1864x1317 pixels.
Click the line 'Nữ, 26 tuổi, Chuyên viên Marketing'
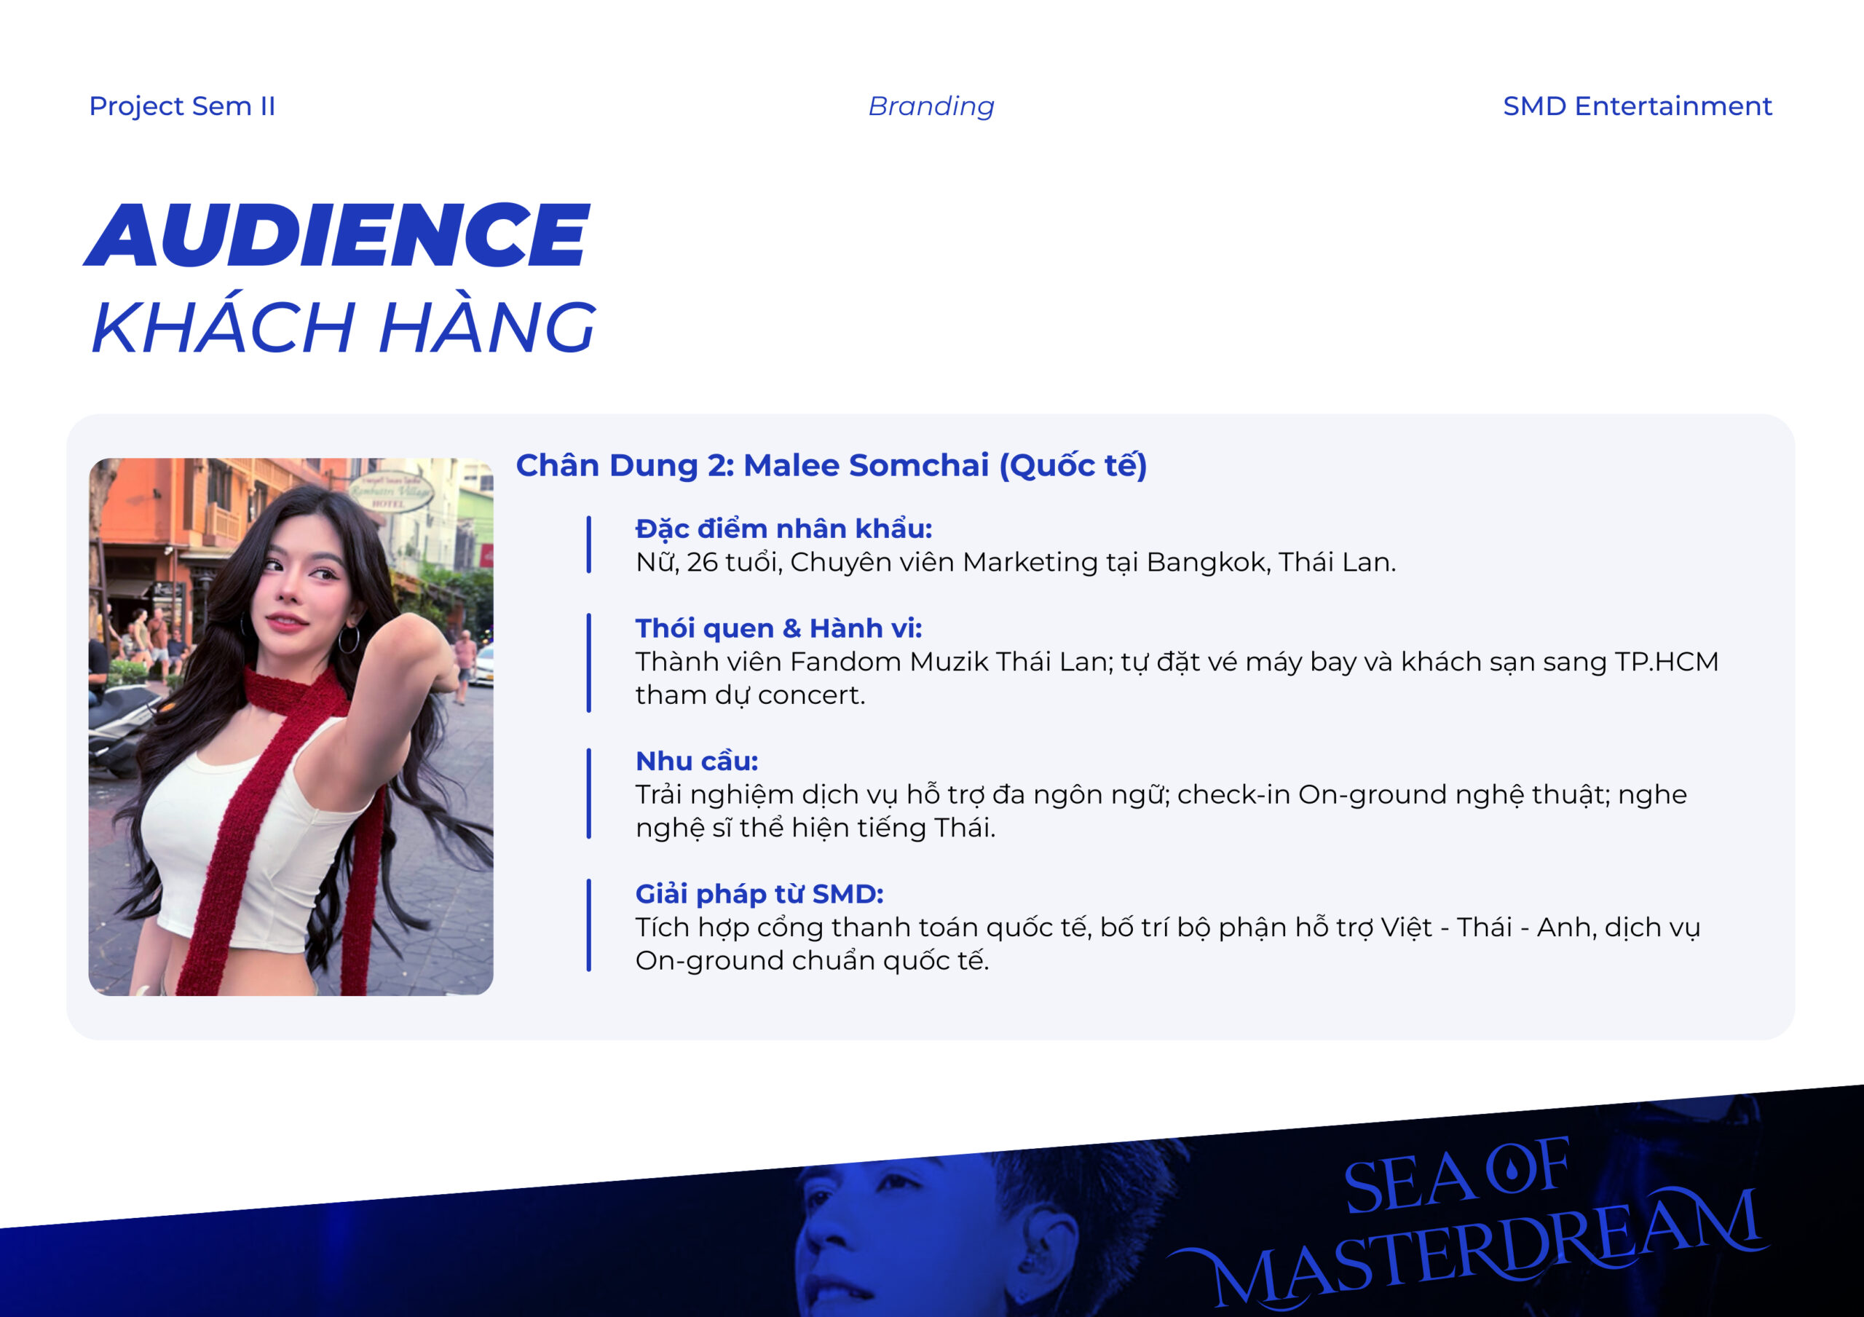(x=866, y=562)
